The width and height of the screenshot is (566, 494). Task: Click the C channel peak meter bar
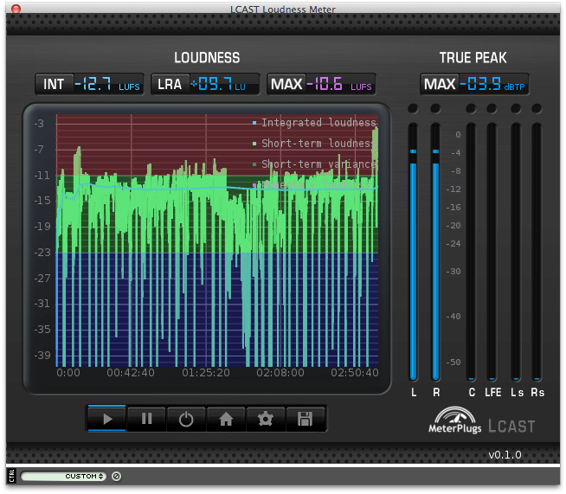tap(471, 252)
